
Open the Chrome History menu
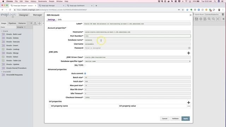coord(33,1)
